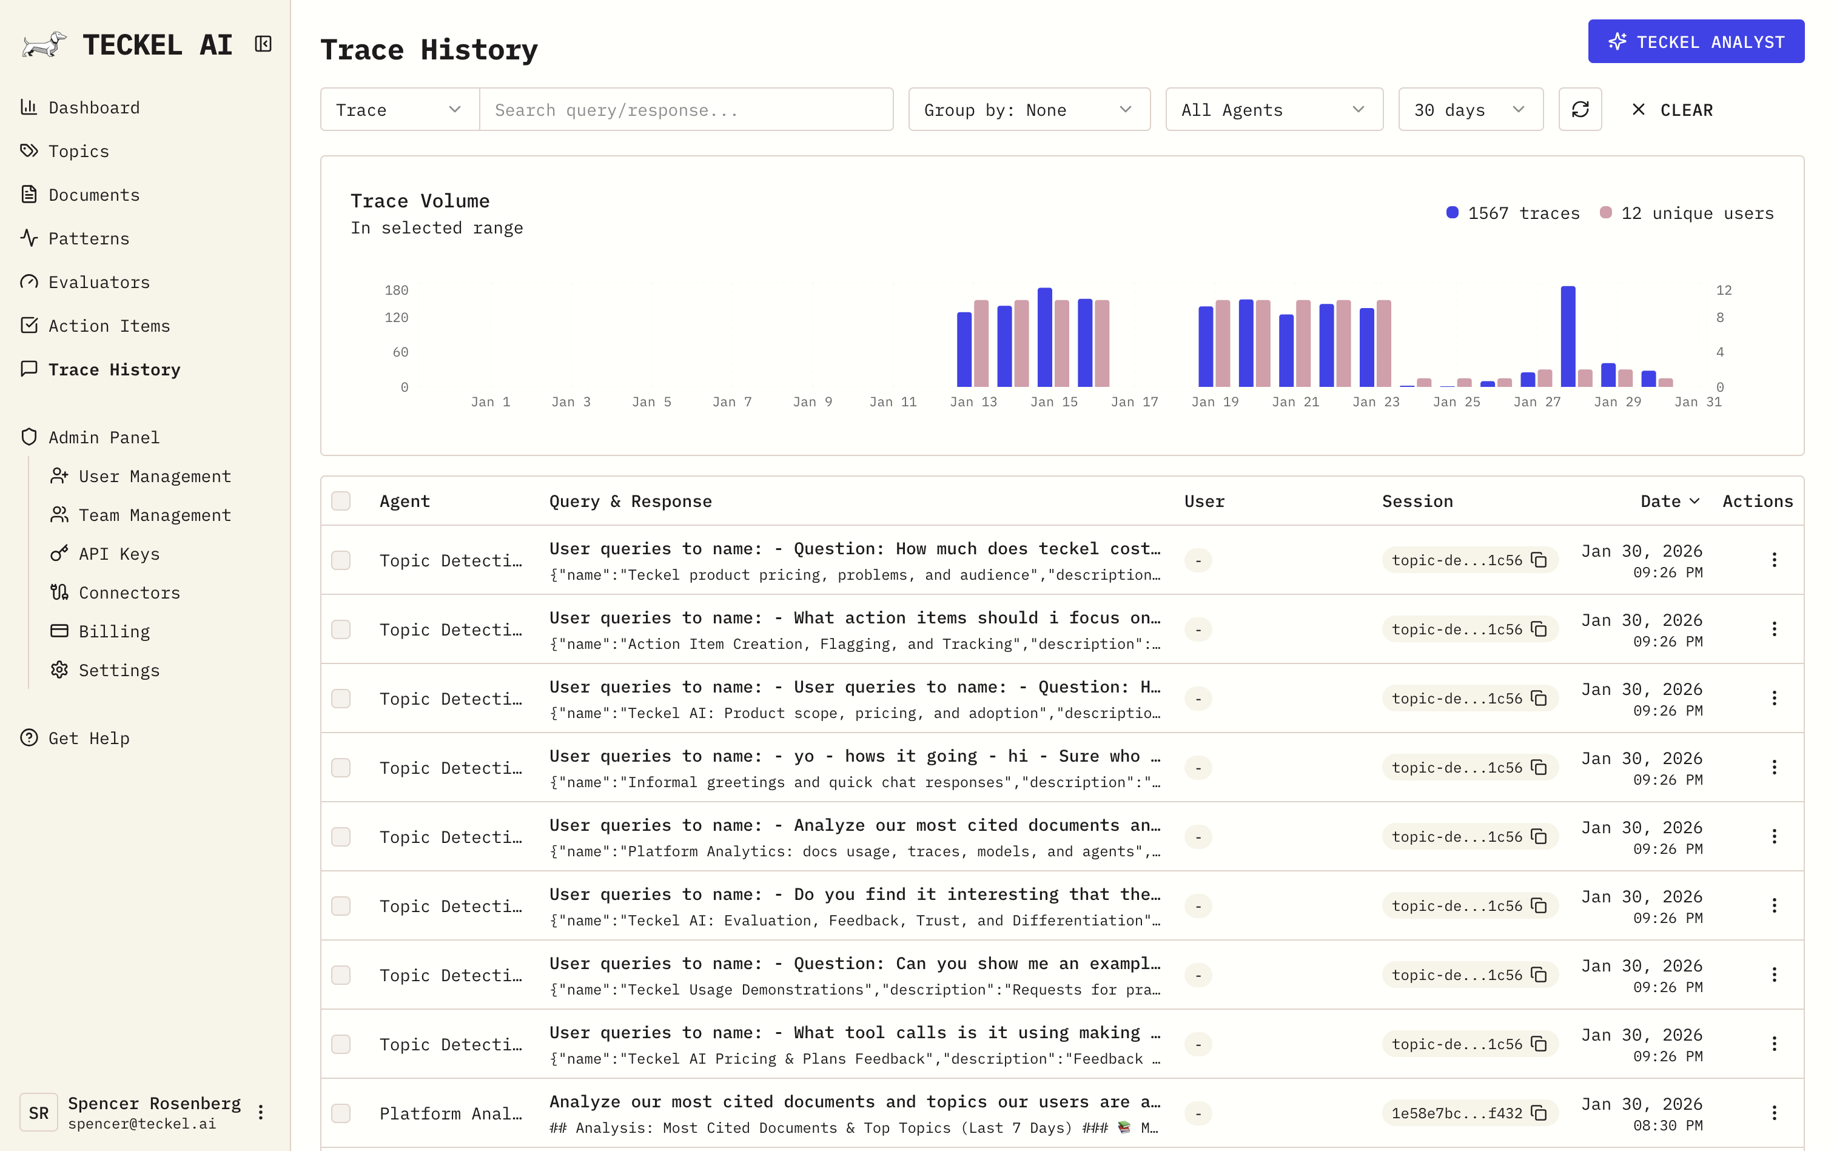The image size is (1834, 1151).
Task: Select the Platform Analytics row checkbox
Action: pos(341,1113)
